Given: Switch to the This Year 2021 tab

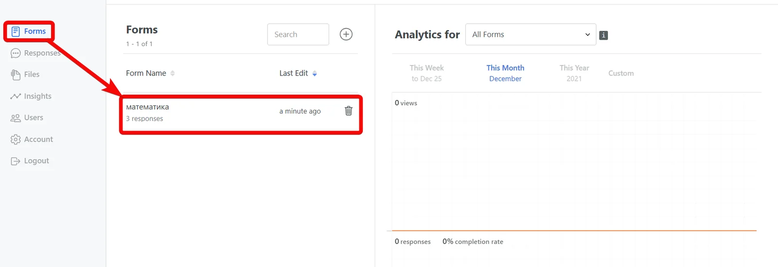Looking at the screenshot, I should point(574,73).
